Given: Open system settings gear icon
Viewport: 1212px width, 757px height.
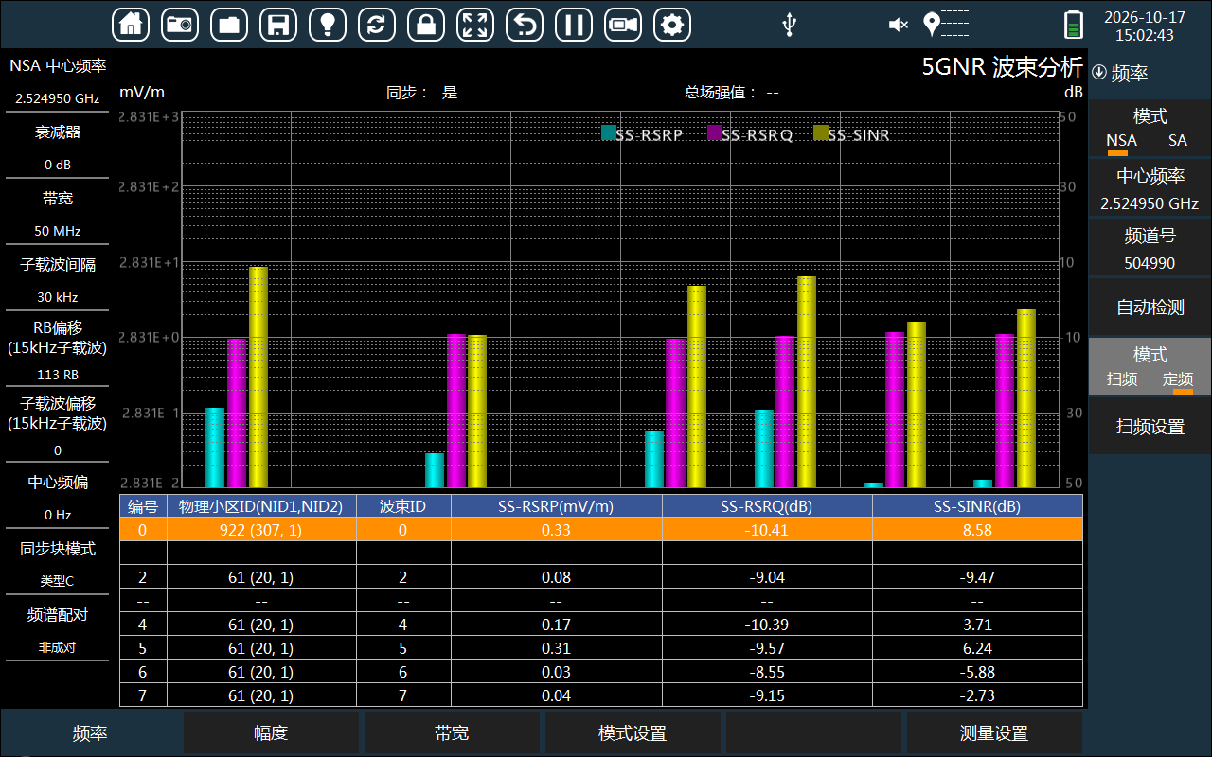Looking at the screenshot, I should 672,25.
